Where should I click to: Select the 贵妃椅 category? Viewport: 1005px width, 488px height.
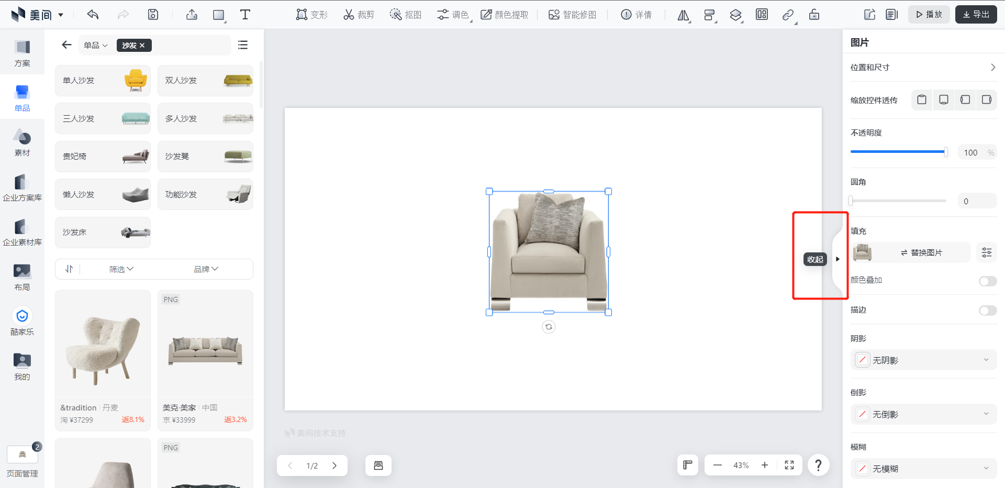tap(103, 157)
